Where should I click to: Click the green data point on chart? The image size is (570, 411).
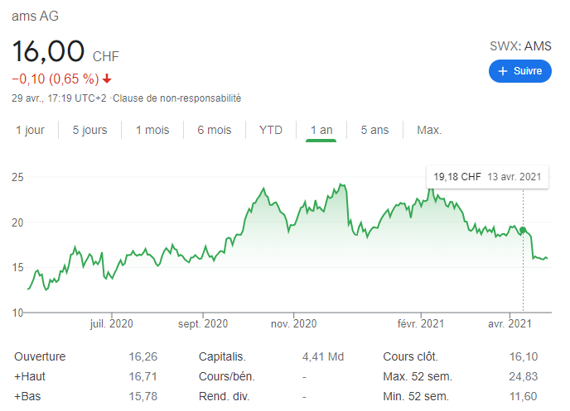[523, 230]
